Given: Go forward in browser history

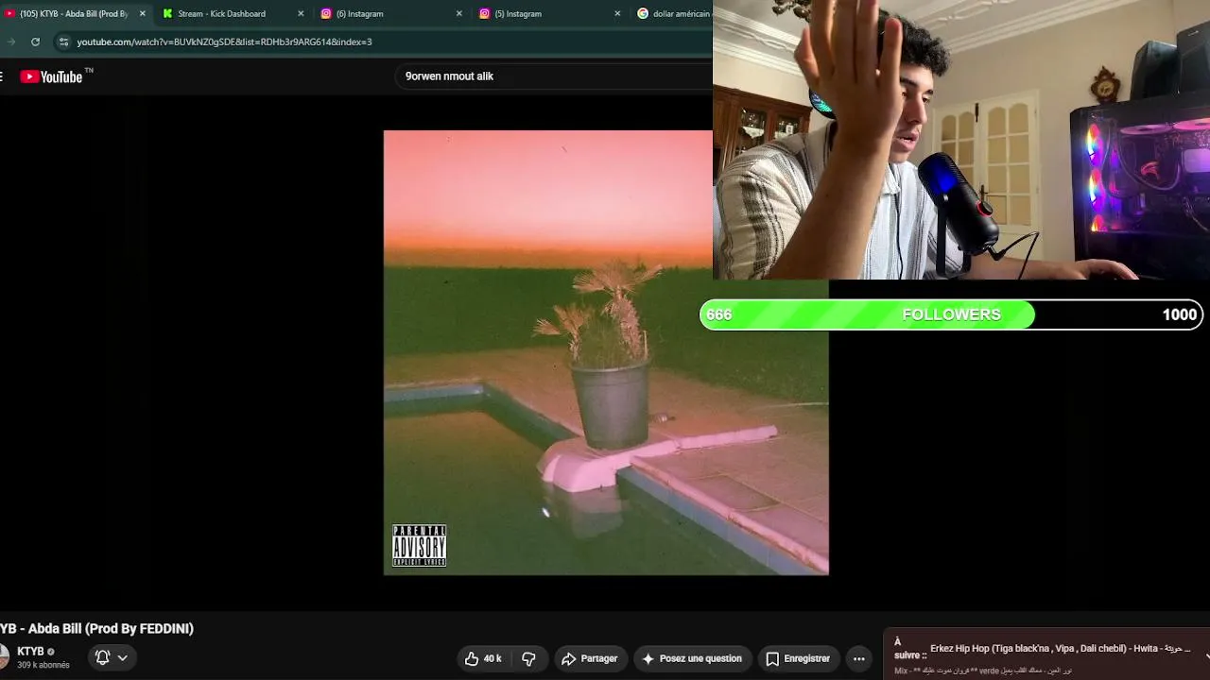Looking at the screenshot, I should [11, 42].
